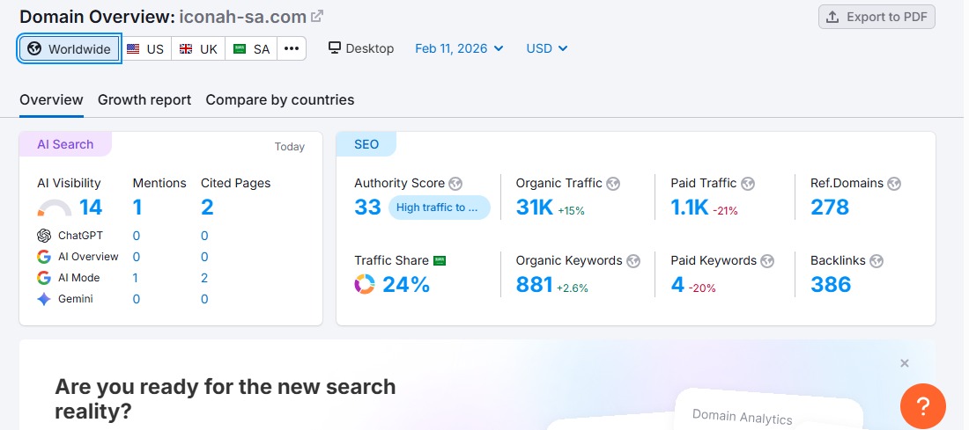The height and width of the screenshot is (430, 969).
Task: Click globe icon beside Authority Score
Action: (x=455, y=183)
